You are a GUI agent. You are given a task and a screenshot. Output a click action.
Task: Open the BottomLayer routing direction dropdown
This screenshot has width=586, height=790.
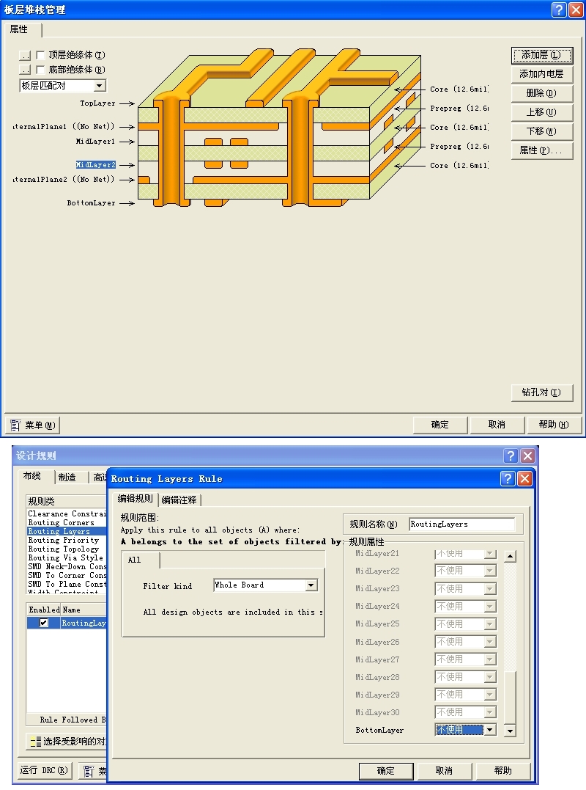490,730
